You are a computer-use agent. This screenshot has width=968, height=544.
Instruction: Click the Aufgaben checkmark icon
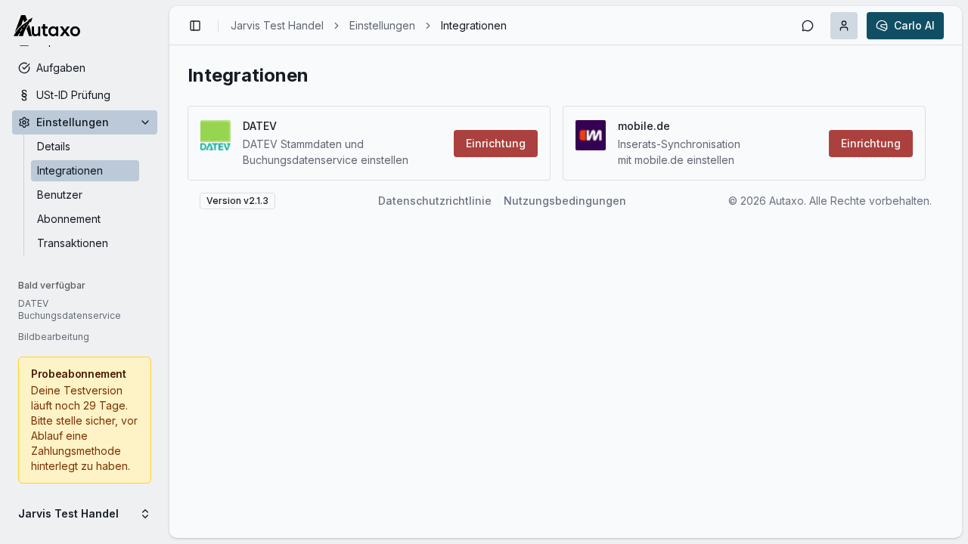click(24, 68)
